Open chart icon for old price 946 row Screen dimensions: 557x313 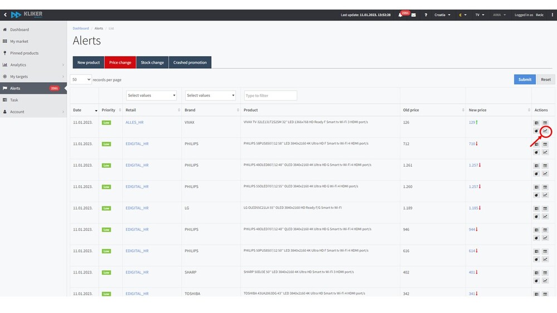(545, 238)
